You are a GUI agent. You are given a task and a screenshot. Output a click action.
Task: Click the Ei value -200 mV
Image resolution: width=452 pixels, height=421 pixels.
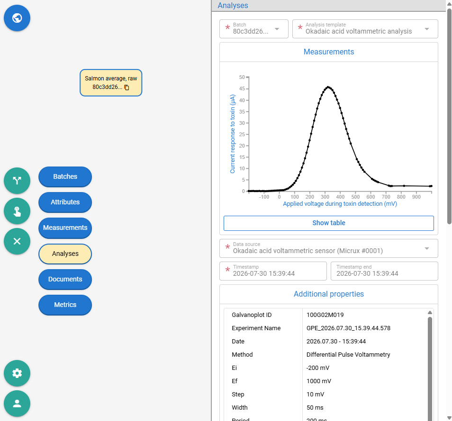point(317,368)
